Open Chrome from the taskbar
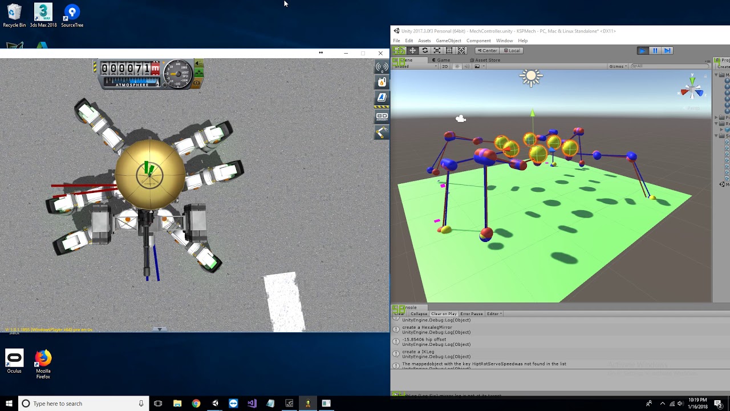The height and width of the screenshot is (411, 730). pyautogui.click(x=196, y=404)
